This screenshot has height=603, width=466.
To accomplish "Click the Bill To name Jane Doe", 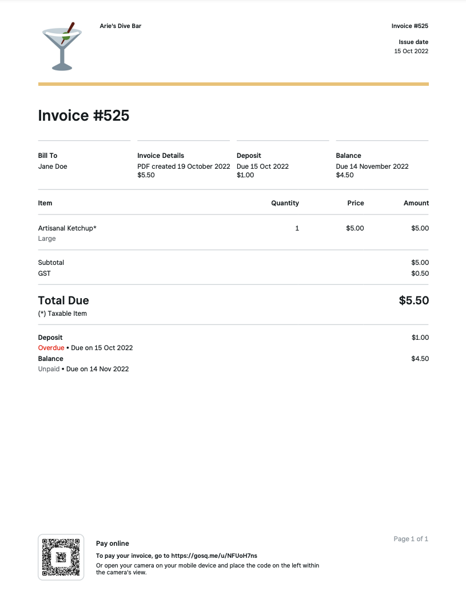I will click(53, 166).
